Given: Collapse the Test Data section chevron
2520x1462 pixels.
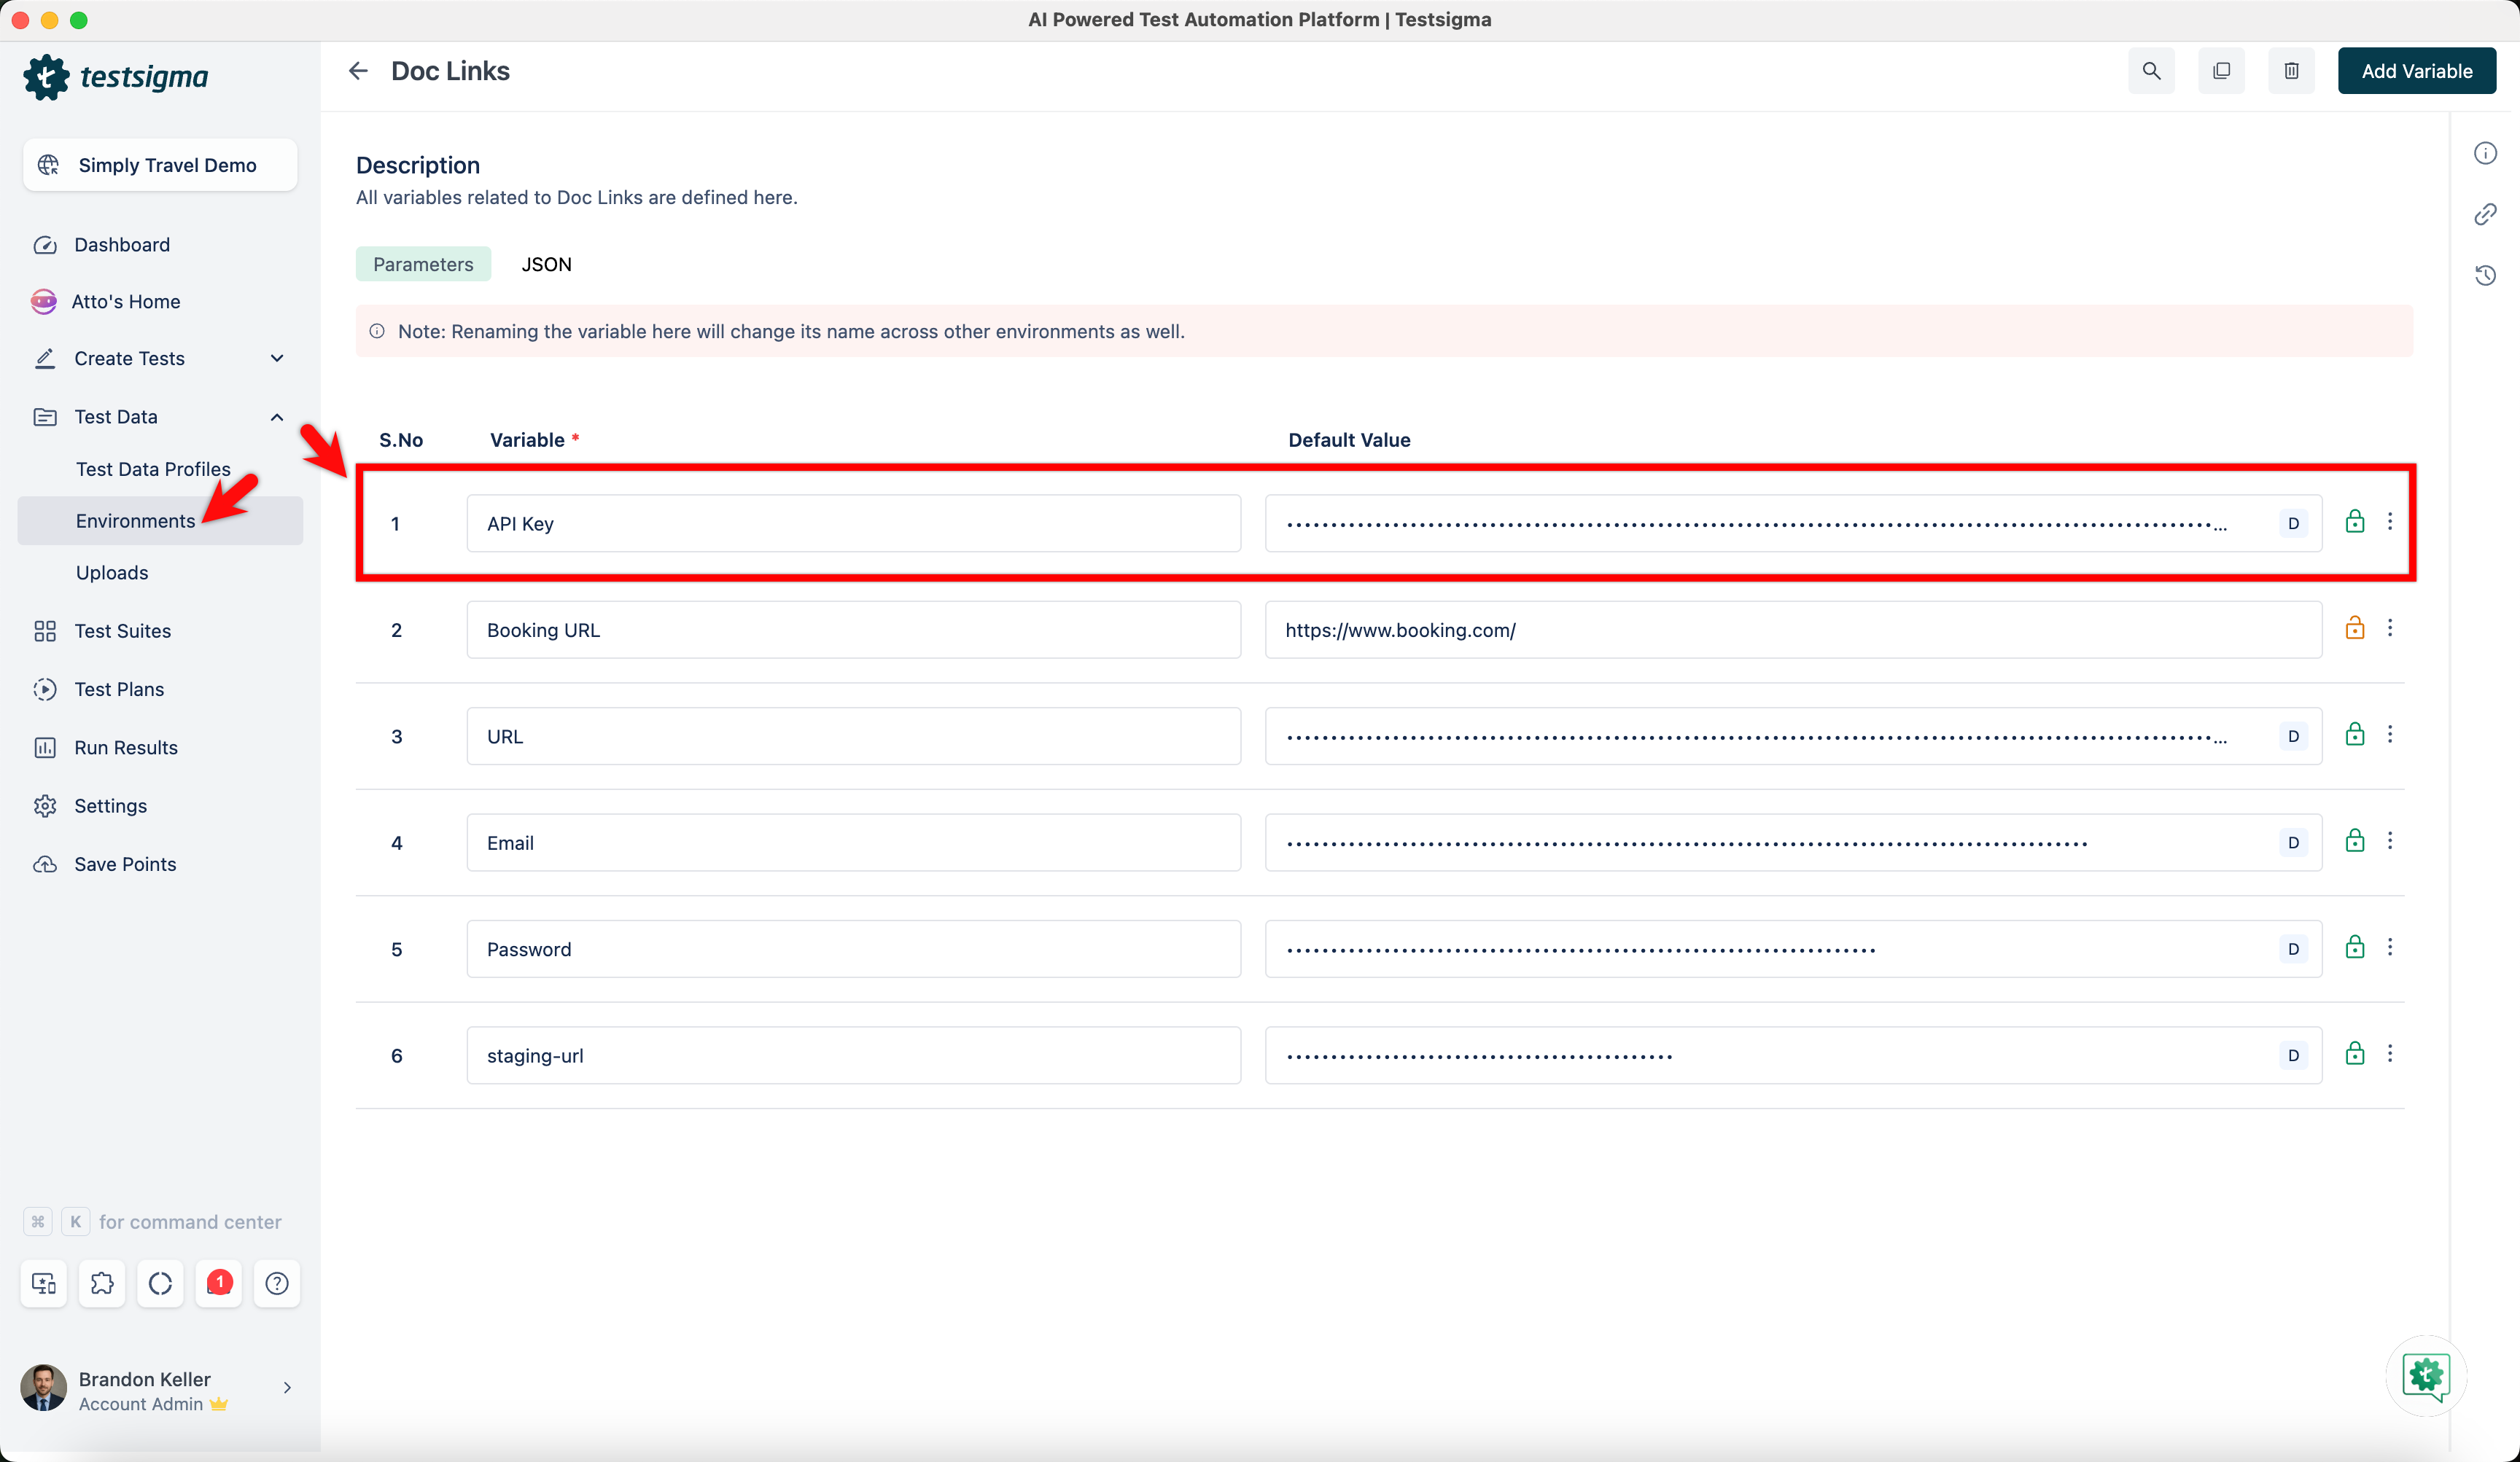Looking at the screenshot, I should (x=277, y=417).
